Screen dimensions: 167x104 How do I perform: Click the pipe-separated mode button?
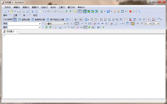(x=68, y=19)
